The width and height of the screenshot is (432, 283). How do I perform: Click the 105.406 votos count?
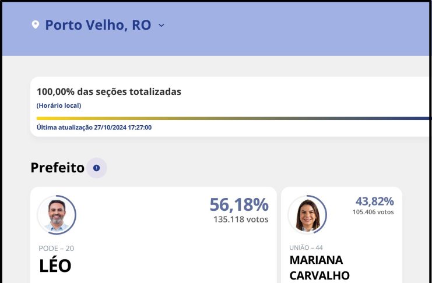click(x=373, y=212)
